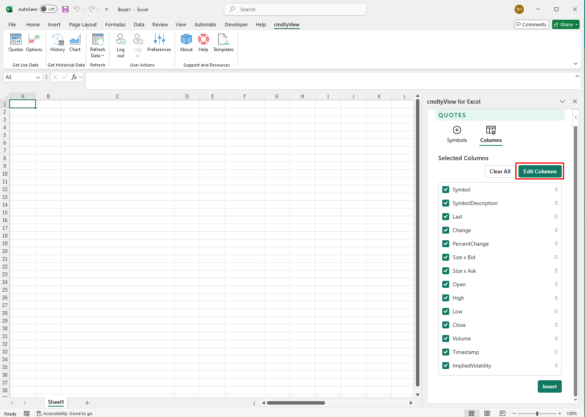Image resolution: width=585 pixels, height=417 pixels.
Task: Click the Redo arrow
Action: (92, 9)
